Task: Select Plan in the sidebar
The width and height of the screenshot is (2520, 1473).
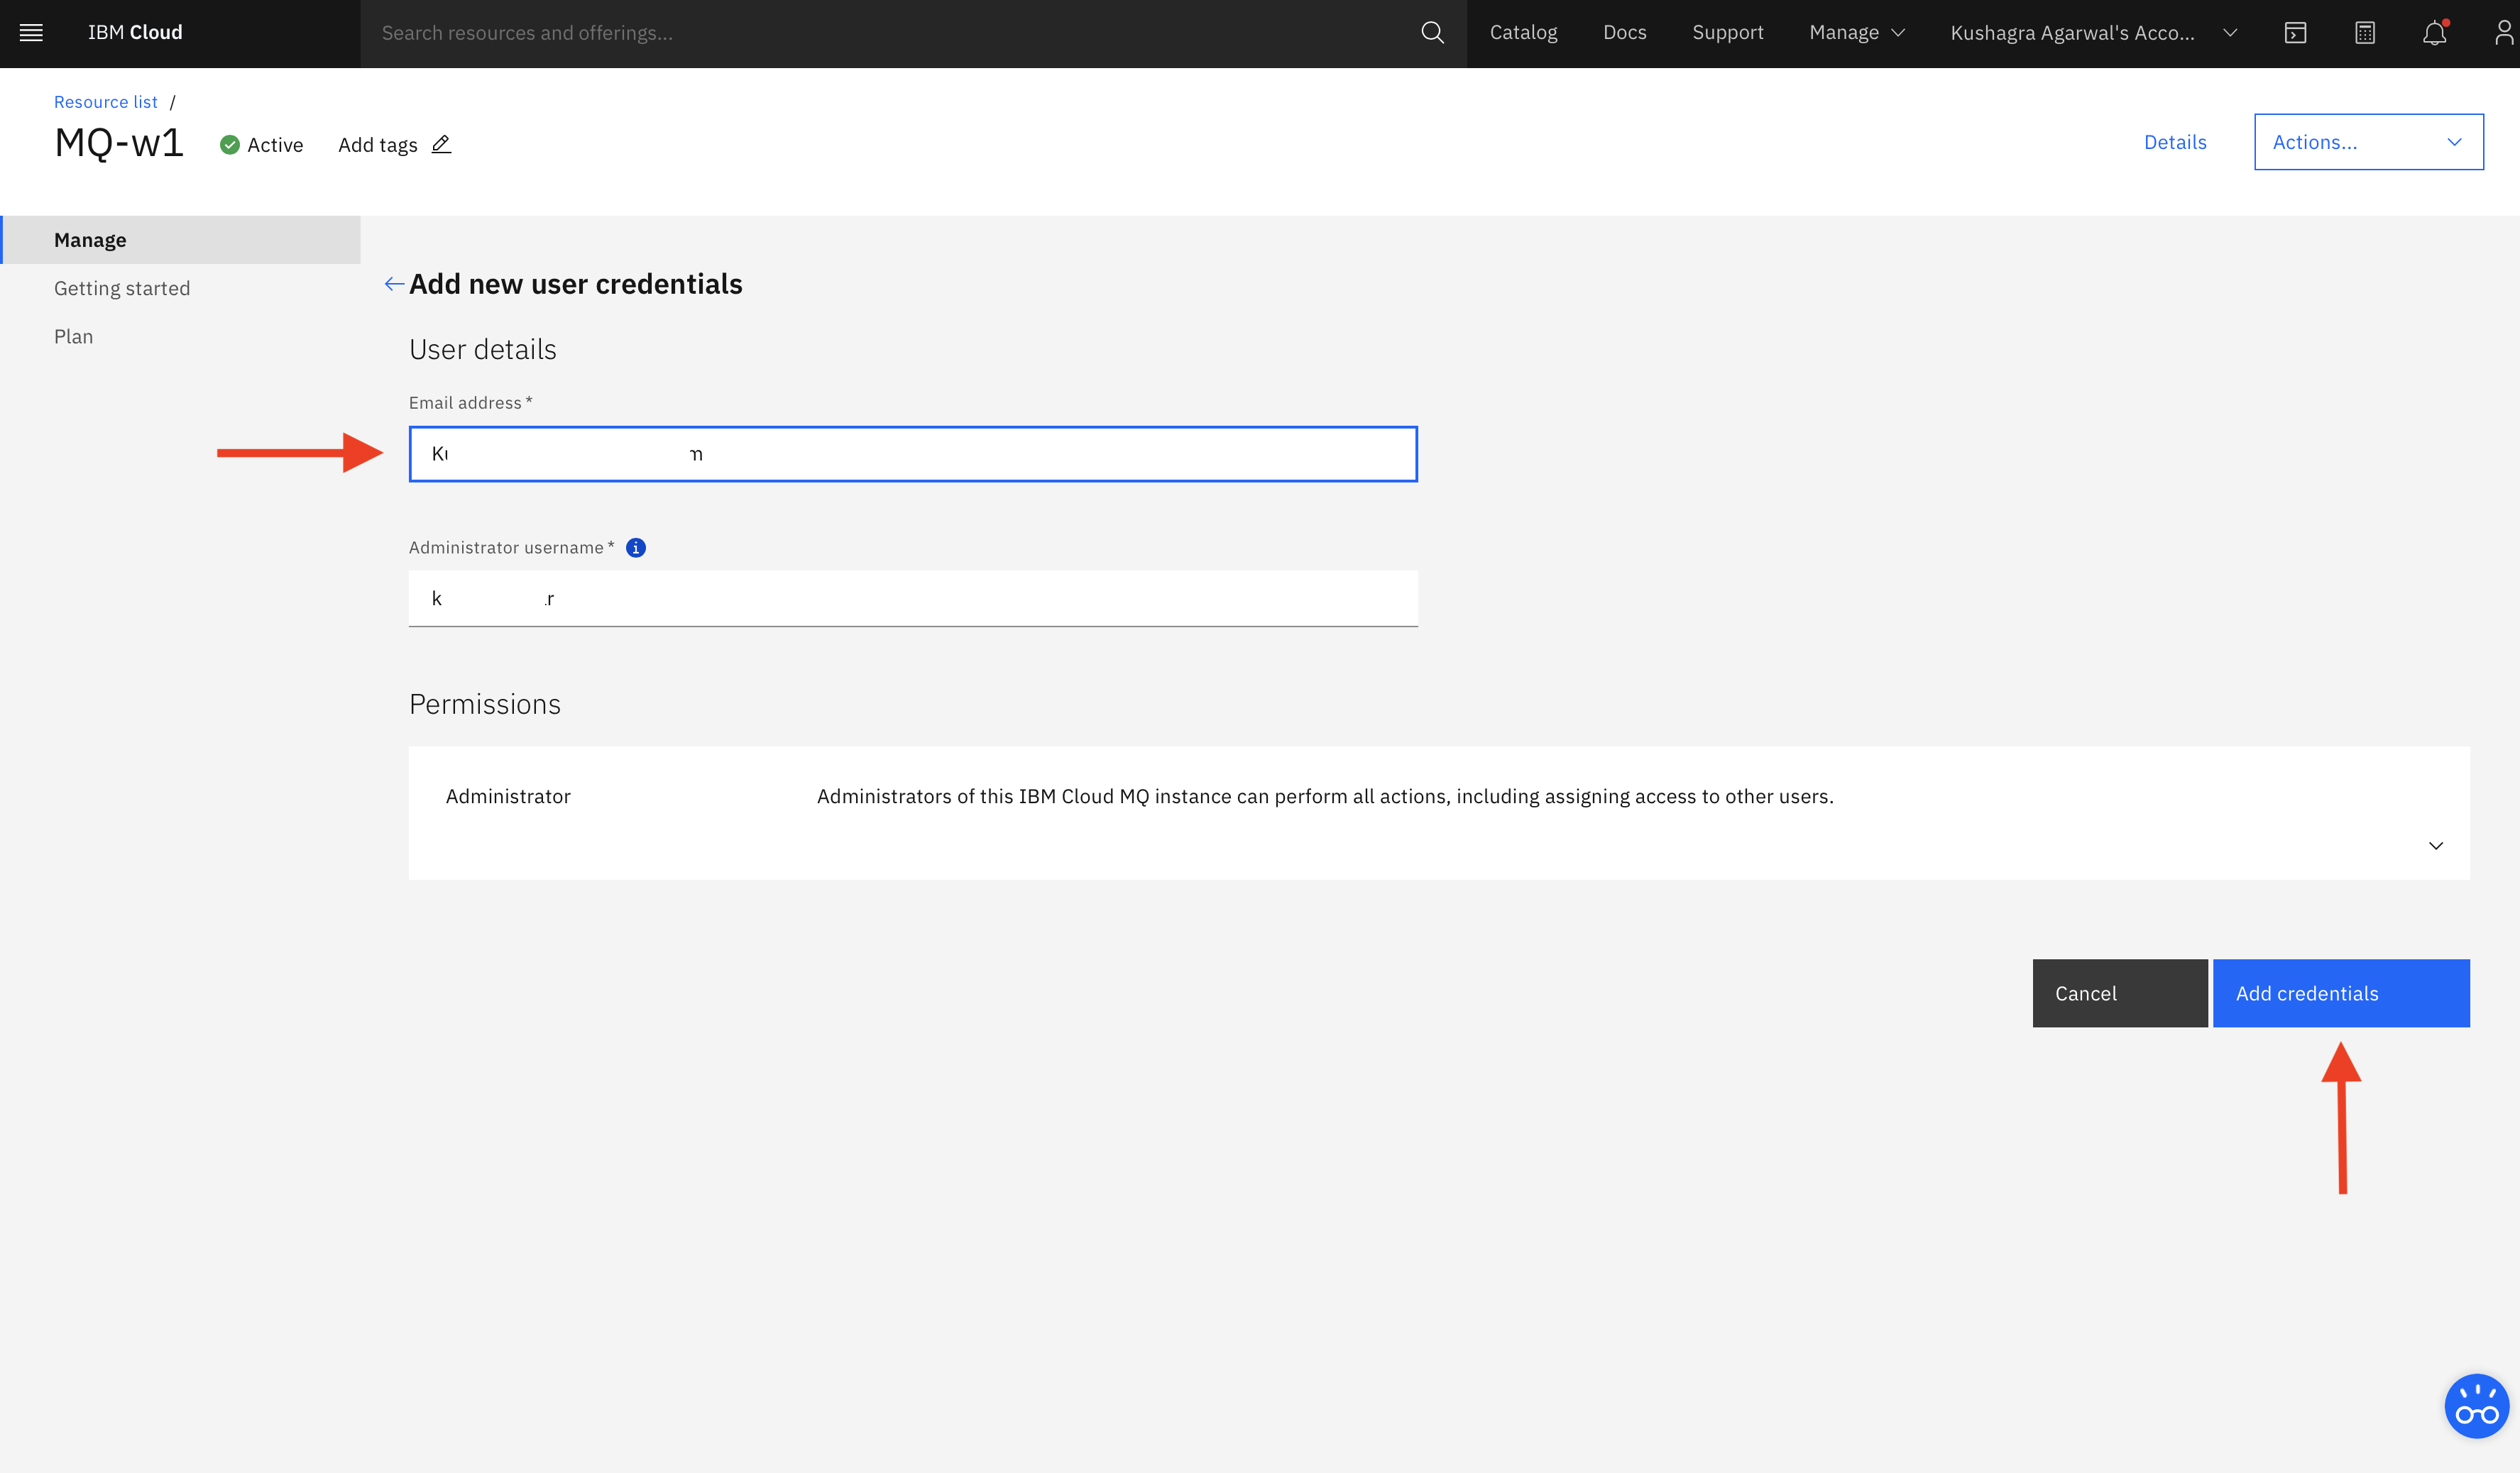Action: coord(74,337)
